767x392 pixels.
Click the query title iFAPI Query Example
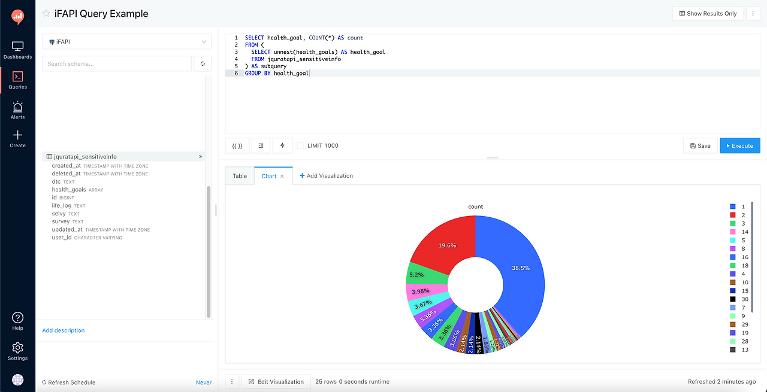tap(101, 13)
